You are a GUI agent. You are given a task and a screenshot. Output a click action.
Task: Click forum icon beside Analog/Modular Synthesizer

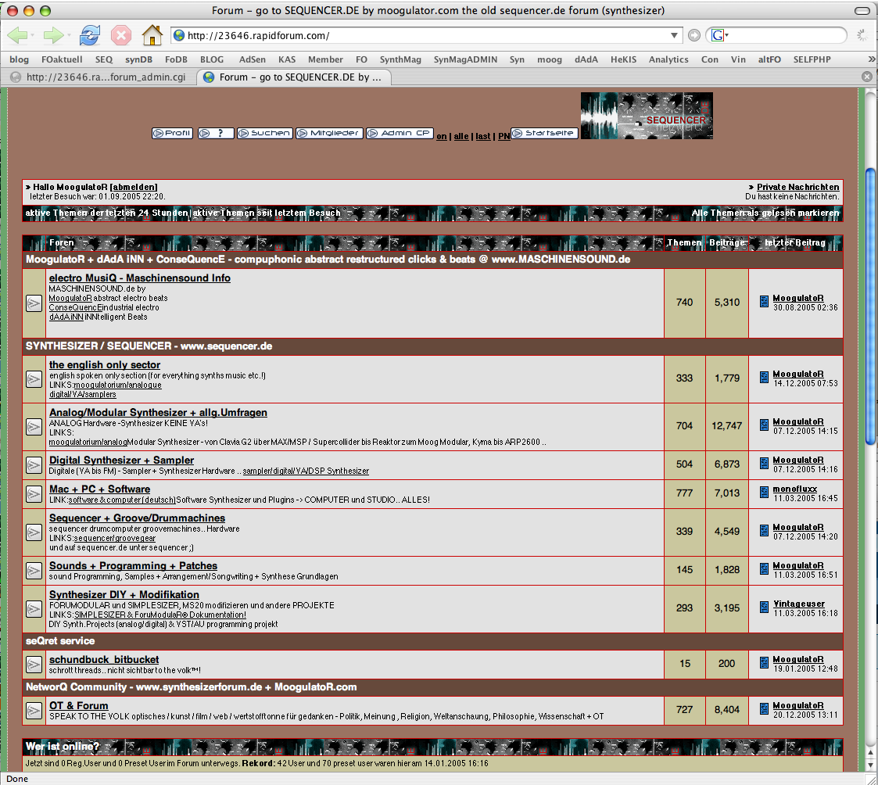tap(34, 427)
